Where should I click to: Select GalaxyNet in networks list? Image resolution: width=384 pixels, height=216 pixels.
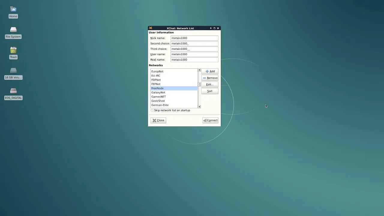click(x=174, y=92)
